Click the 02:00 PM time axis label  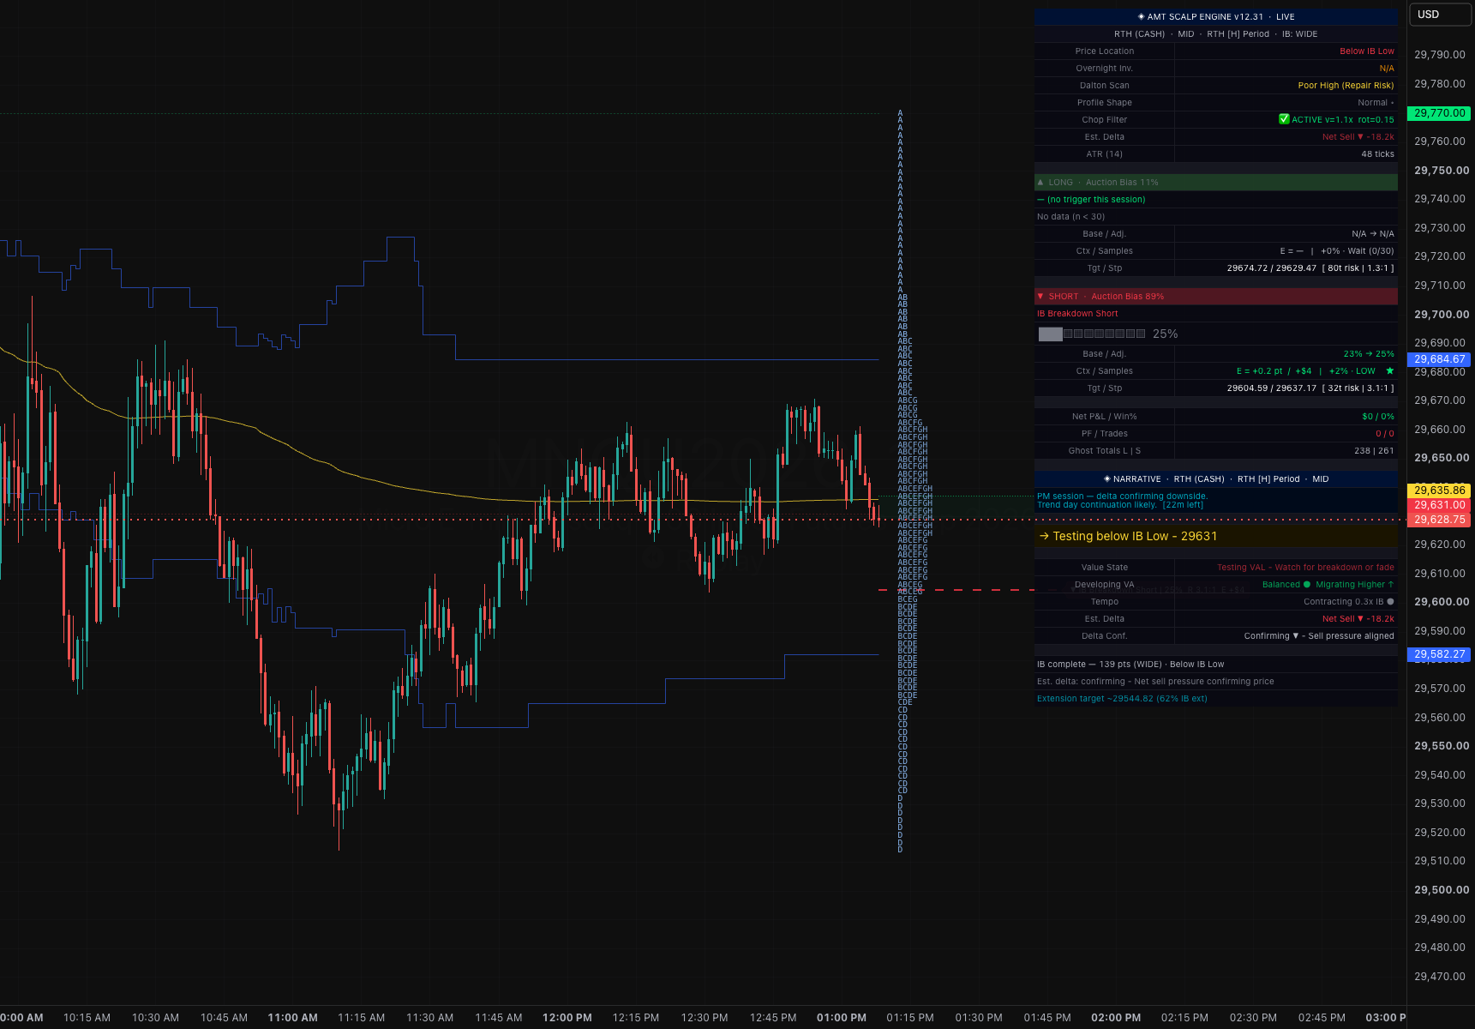pyautogui.click(x=1116, y=1018)
